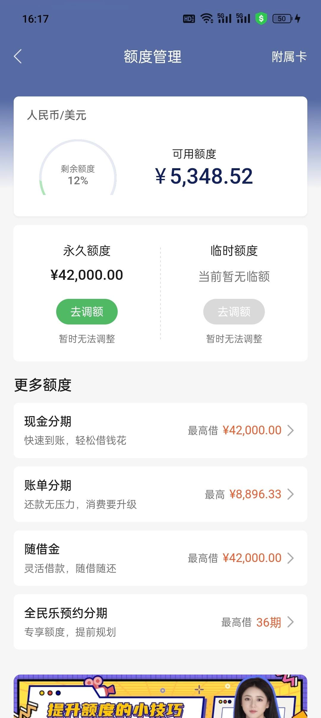Open 附属卡 in the header

coord(289,57)
